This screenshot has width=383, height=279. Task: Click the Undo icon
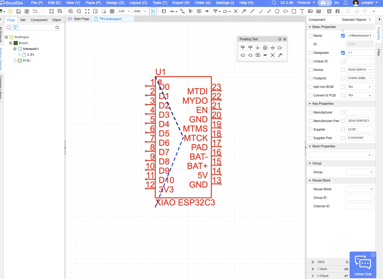pyautogui.click(x=35, y=11)
